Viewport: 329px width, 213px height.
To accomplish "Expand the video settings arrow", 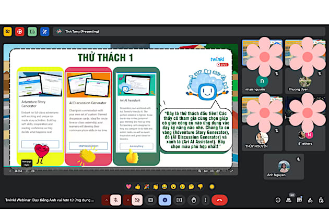I will 127,199.
